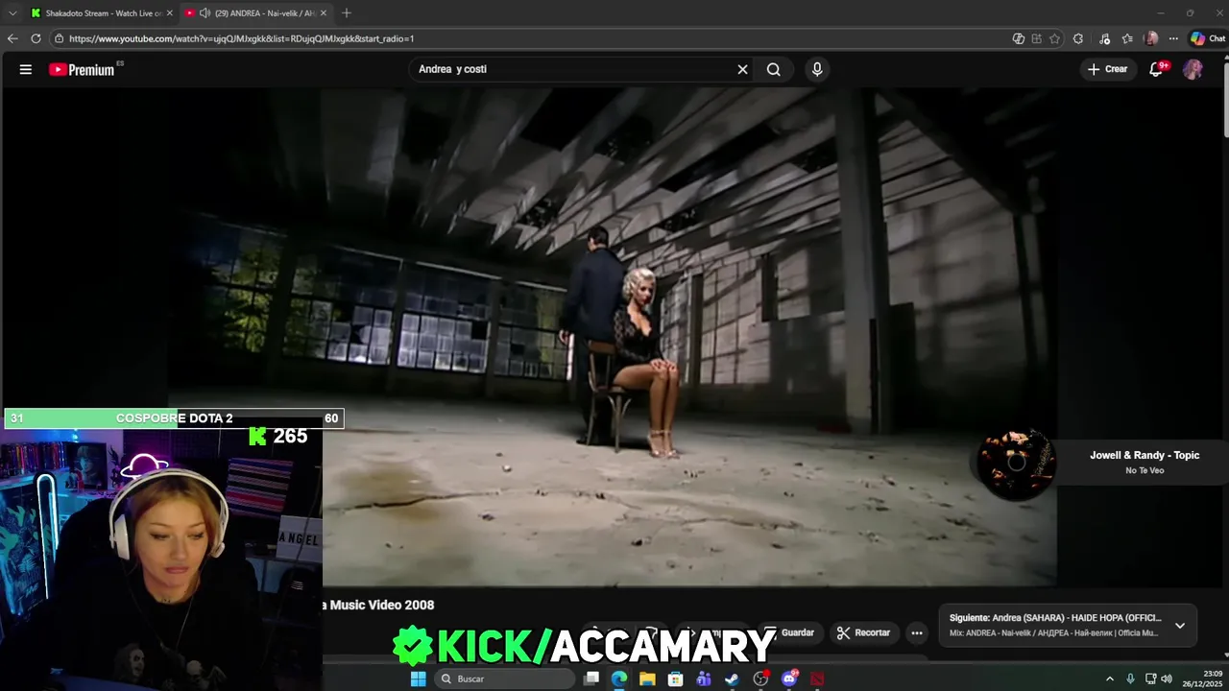Open the YouTube hamburger guide menu

point(26,69)
